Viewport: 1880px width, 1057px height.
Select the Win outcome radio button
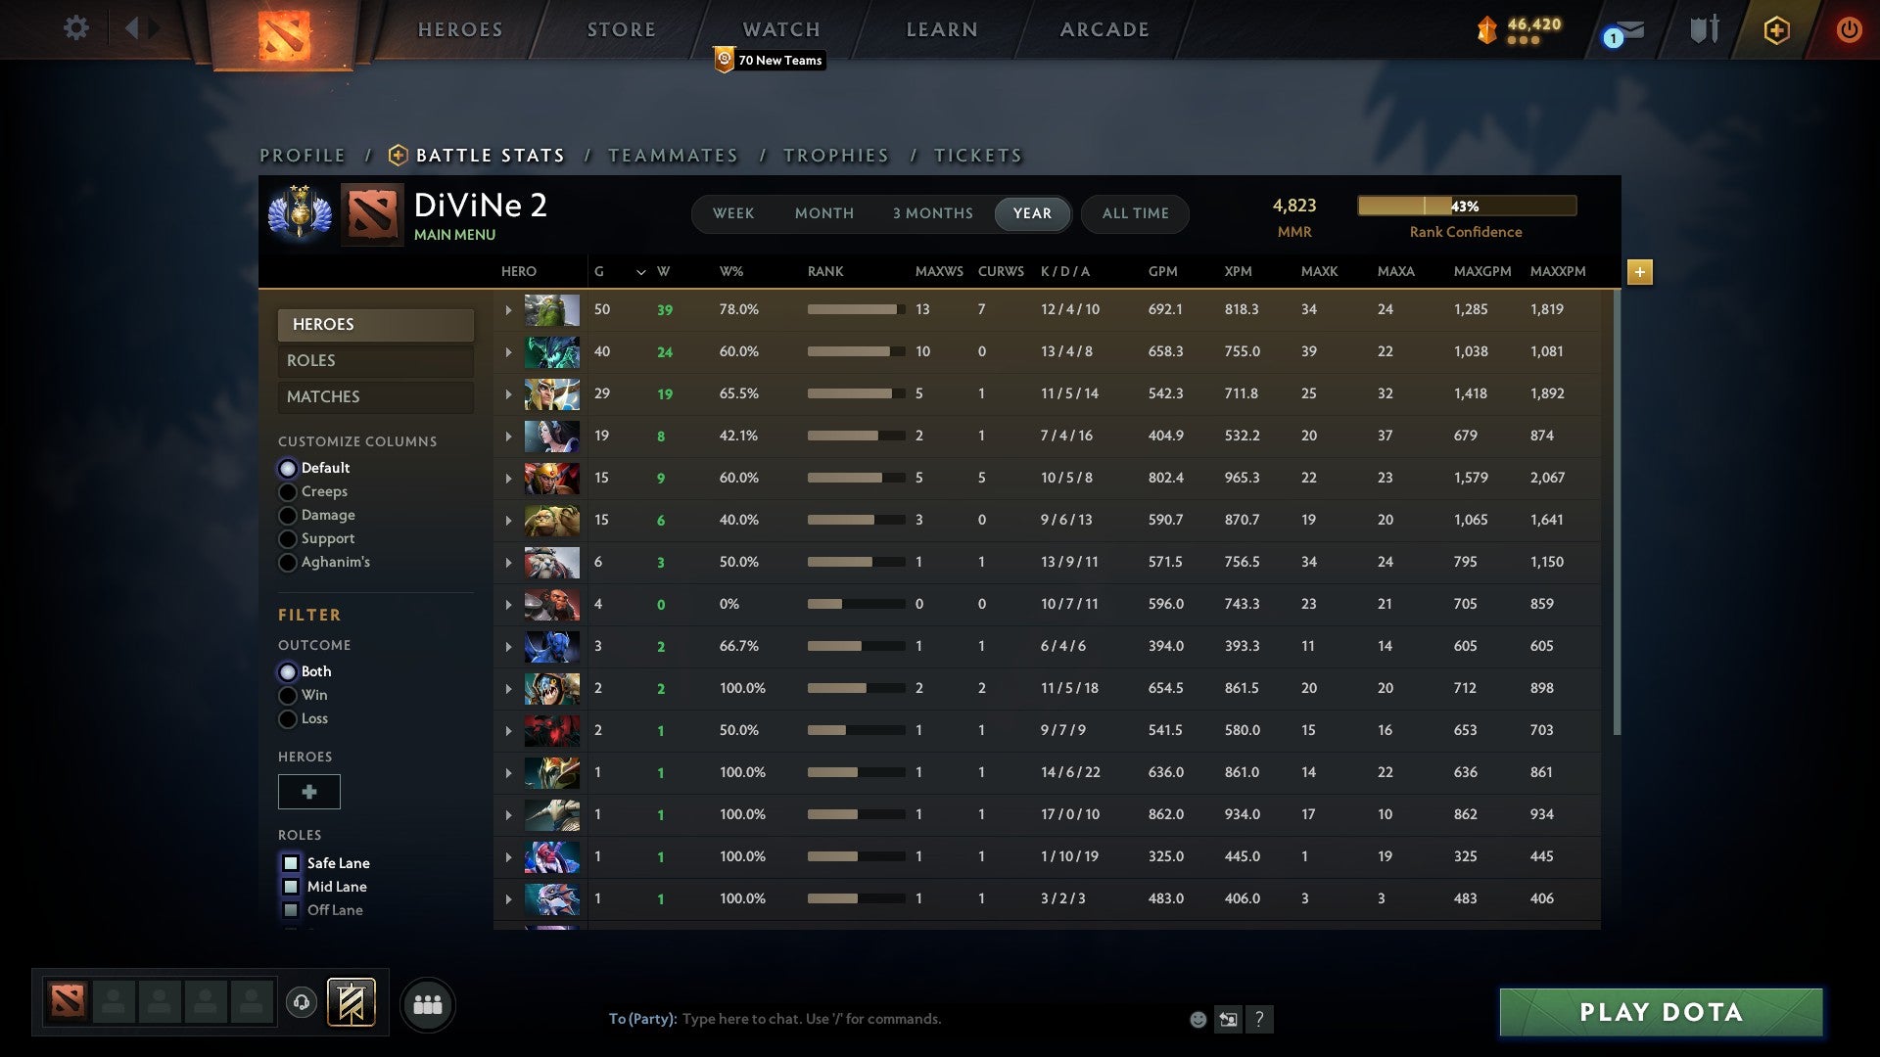288,695
